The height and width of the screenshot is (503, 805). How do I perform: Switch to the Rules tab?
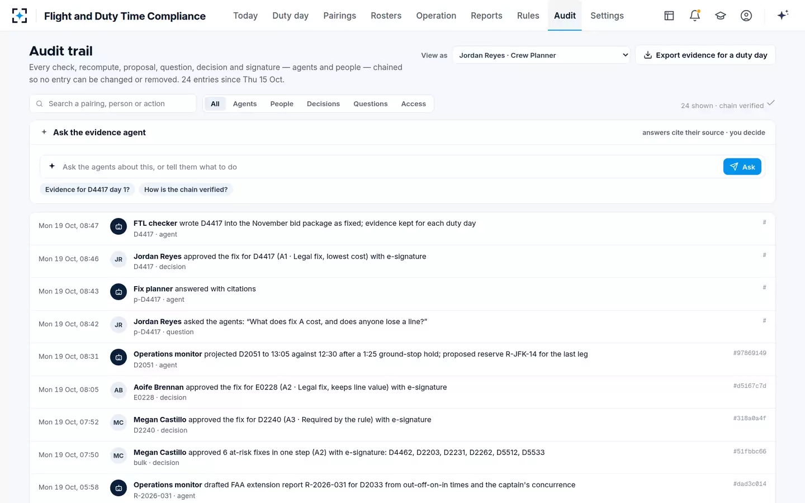pyautogui.click(x=528, y=16)
